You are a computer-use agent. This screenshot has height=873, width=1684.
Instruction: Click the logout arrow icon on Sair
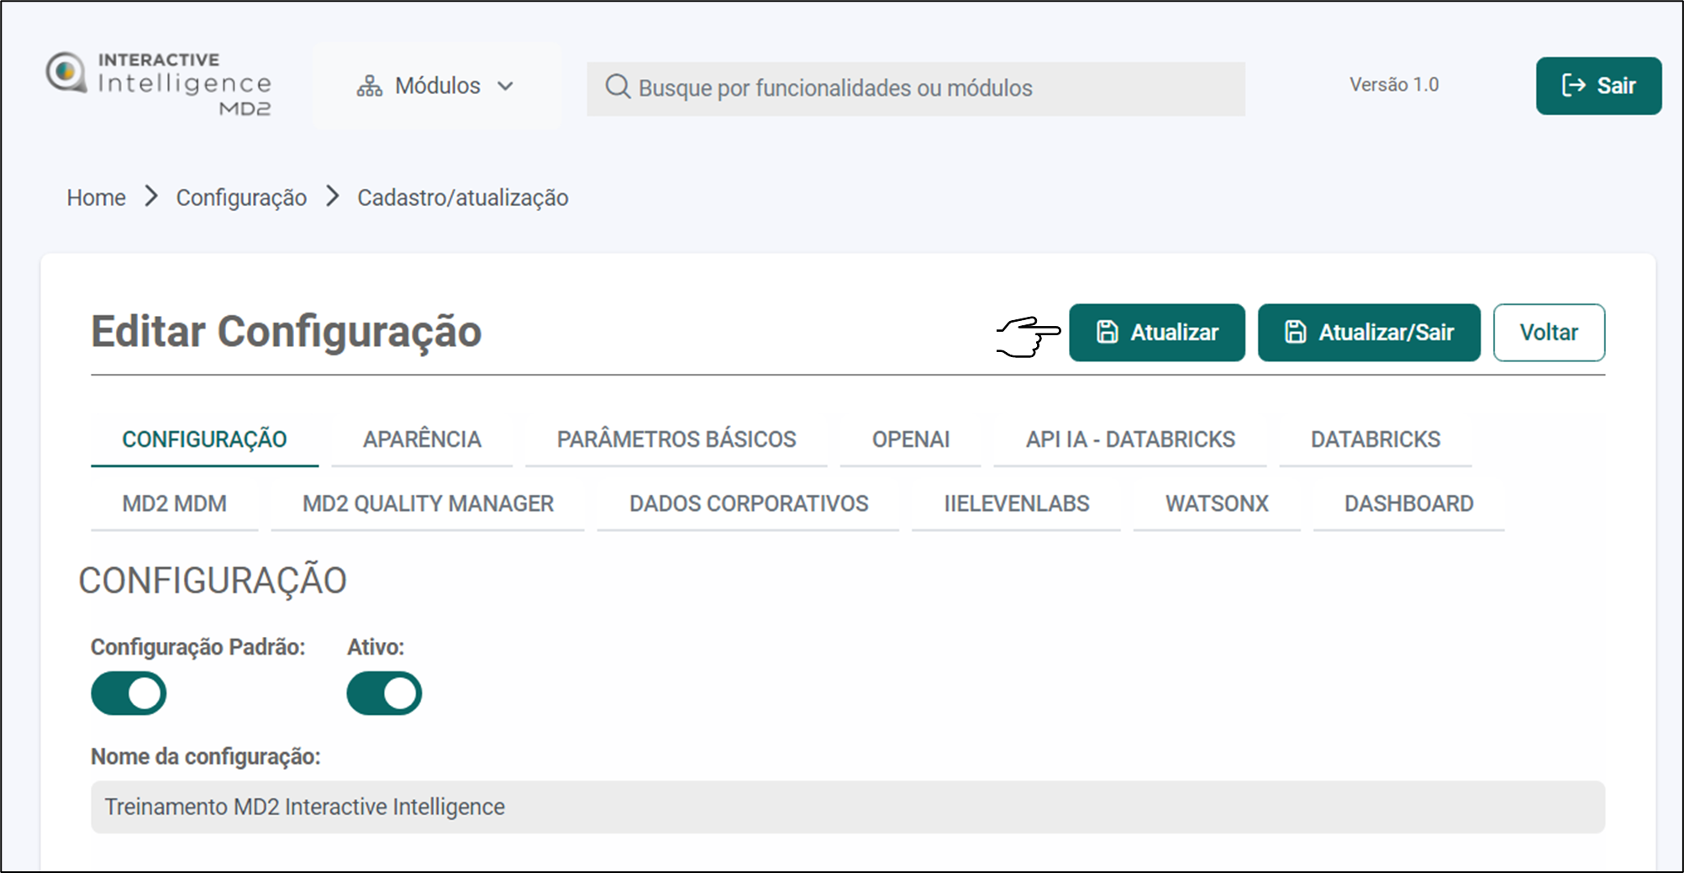pos(1573,86)
